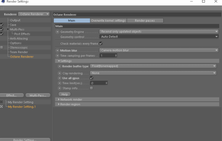Viewport: 222px width, 141px height.
Task: Select Anti-Aliasing in the settings tree
Action: click(19, 38)
